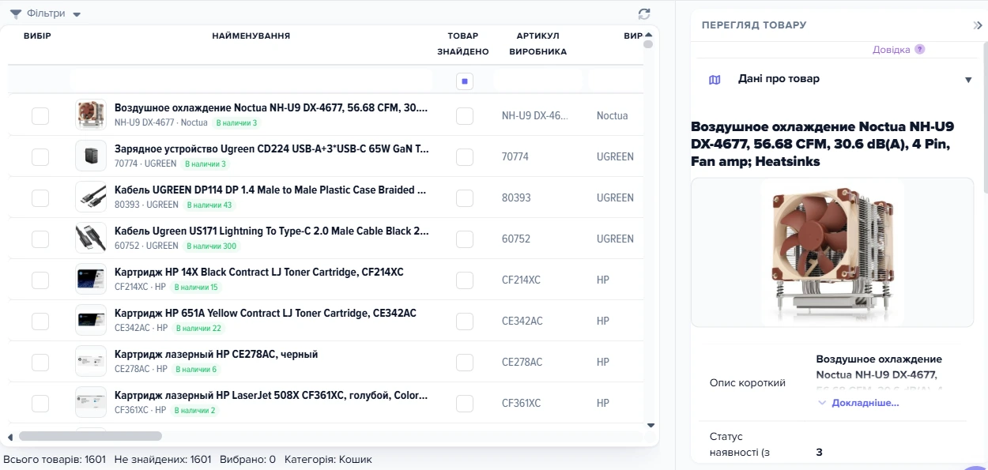
Task: Click the Вибір column header
Action: (x=37, y=36)
